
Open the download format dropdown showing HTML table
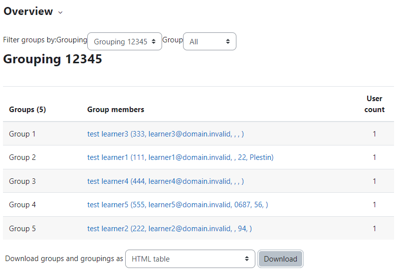[x=190, y=259]
